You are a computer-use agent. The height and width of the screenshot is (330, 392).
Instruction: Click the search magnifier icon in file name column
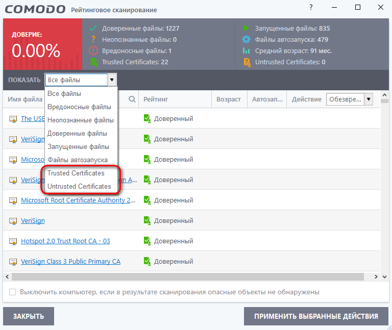click(132, 99)
